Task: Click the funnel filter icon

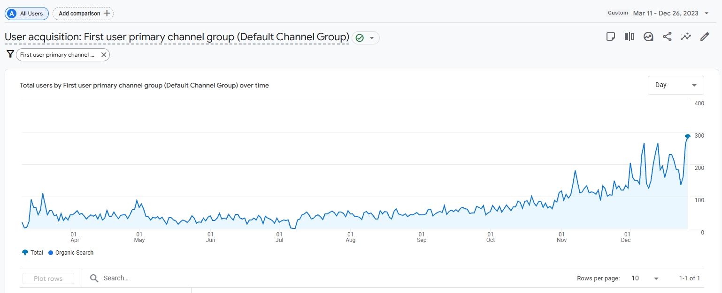Action: pos(10,54)
